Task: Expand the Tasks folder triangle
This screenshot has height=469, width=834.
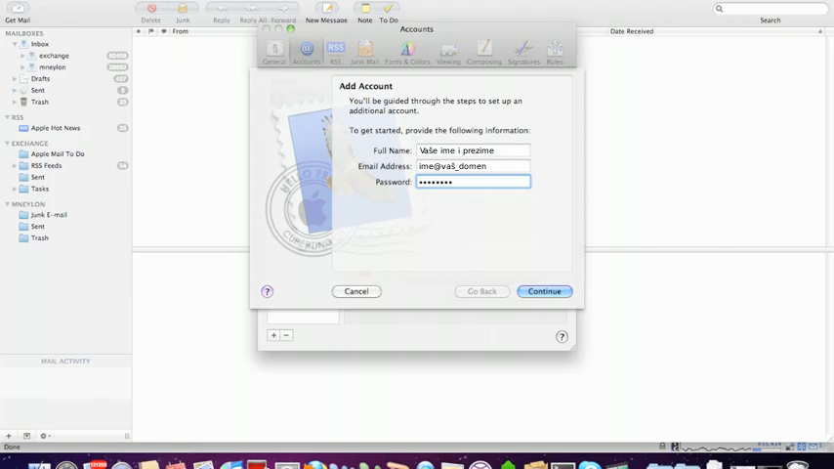Action: [x=15, y=189]
